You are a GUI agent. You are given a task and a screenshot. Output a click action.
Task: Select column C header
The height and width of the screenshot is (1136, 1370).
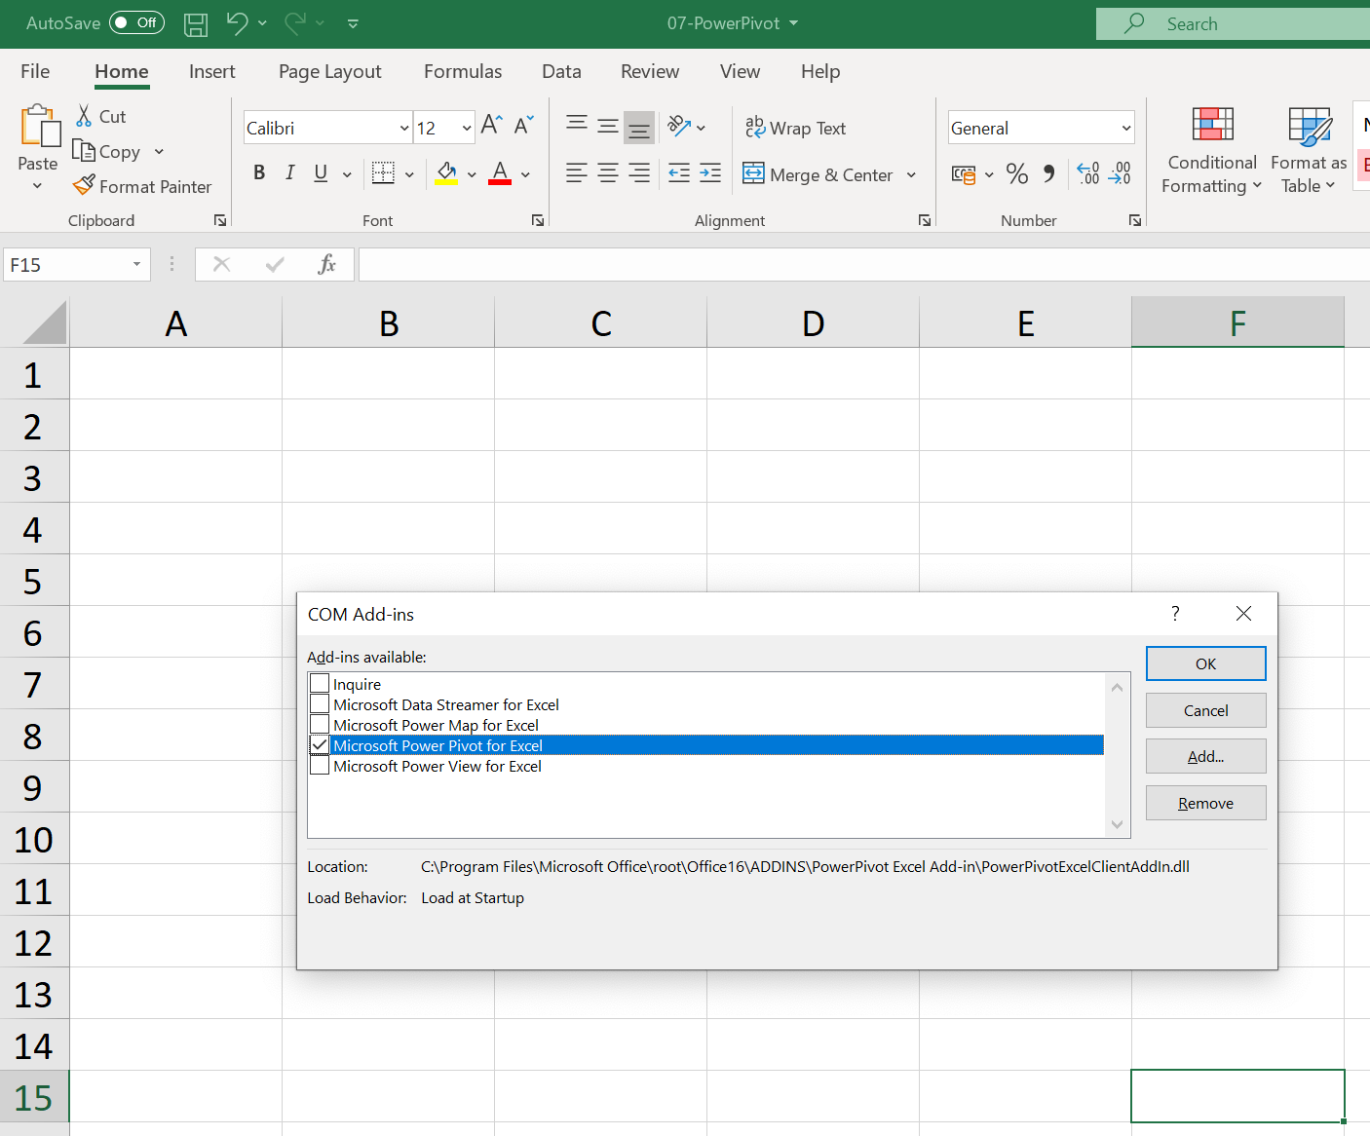click(601, 322)
